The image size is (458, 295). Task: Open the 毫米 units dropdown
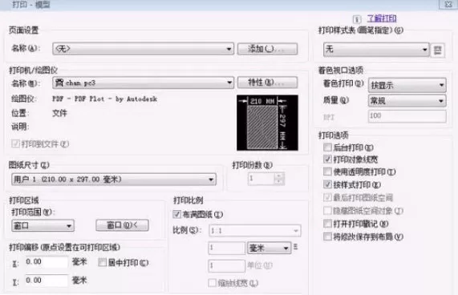click(269, 248)
